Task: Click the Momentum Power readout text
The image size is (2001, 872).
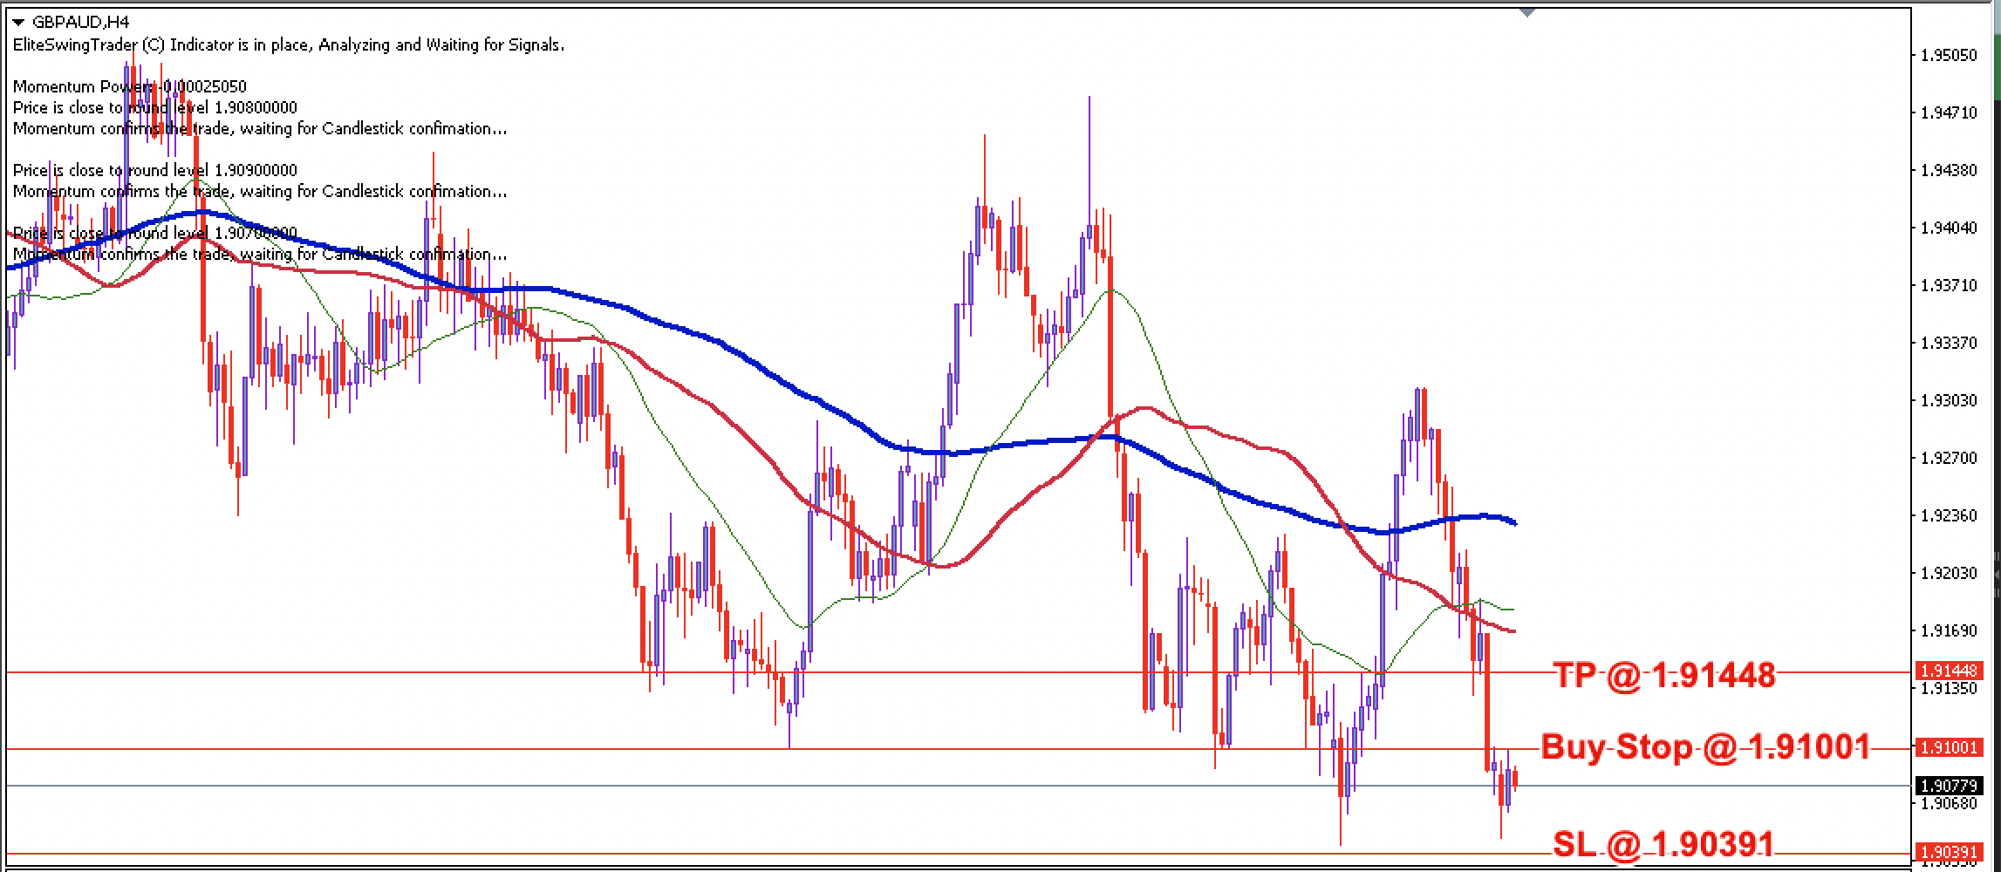Action: tap(129, 86)
